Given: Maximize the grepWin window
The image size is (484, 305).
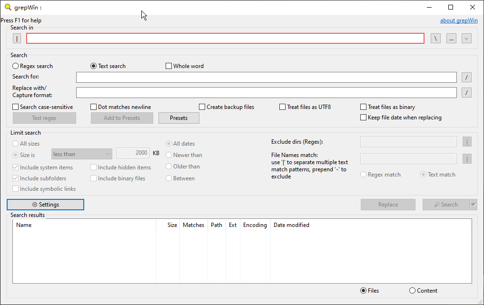Looking at the screenshot, I should point(451,7).
